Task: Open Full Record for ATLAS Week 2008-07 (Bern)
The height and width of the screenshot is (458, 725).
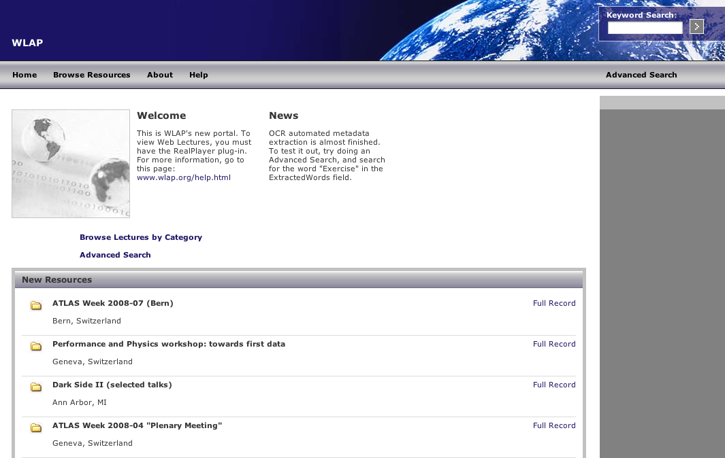Action: coord(554,303)
